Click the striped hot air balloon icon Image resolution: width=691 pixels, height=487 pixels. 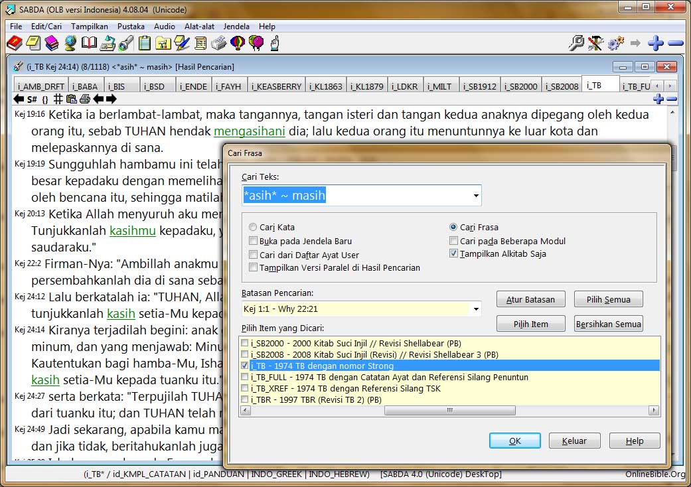pyautogui.click(x=238, y=43)
